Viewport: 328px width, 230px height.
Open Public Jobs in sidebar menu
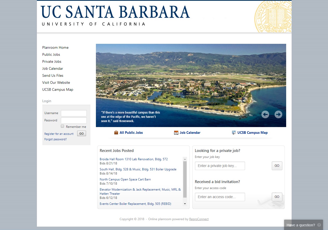51,54
